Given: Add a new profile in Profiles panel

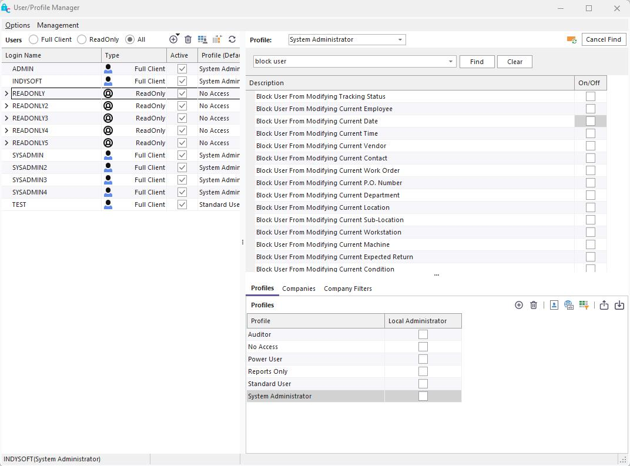Looking at the screenshot, I should tap(518, 305).
